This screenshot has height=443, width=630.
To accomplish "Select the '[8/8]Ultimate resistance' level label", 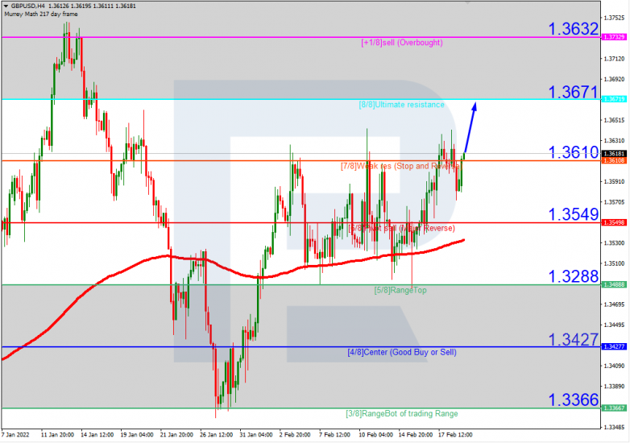I will point(401,105).
